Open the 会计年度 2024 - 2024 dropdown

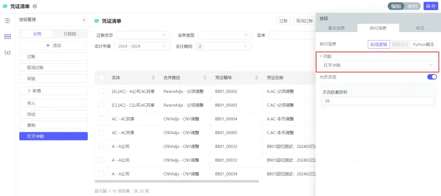point(142,46)
